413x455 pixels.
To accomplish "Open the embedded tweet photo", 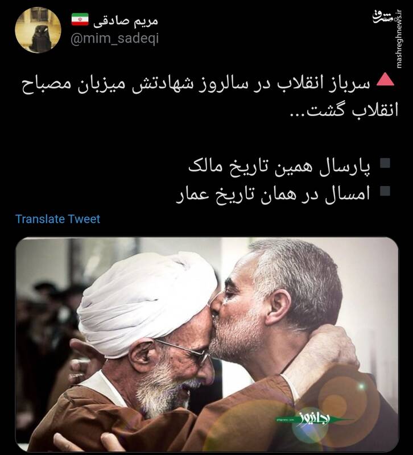I will point(207,345).
